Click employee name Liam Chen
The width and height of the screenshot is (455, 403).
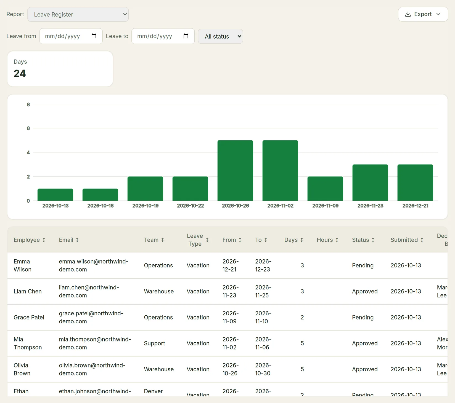click(28, 291)
